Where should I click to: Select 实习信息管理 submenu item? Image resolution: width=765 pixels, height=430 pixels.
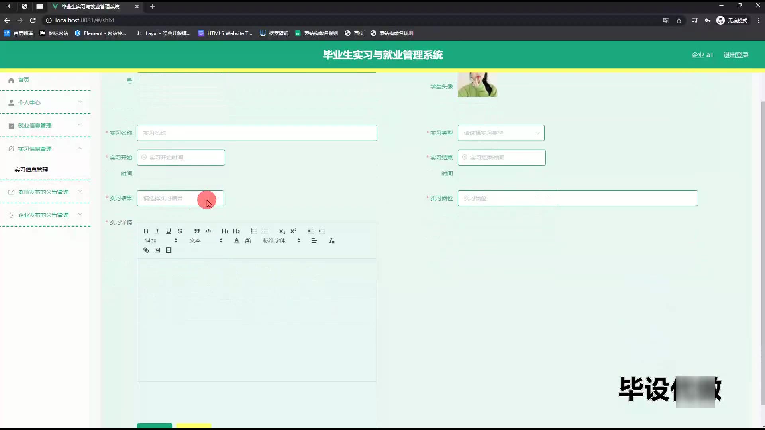pyautogui.click(x=31, y=170)
